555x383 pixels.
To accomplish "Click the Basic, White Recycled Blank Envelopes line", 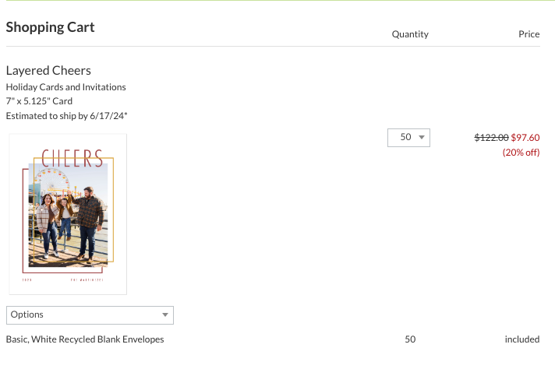I will pos(85,339).
